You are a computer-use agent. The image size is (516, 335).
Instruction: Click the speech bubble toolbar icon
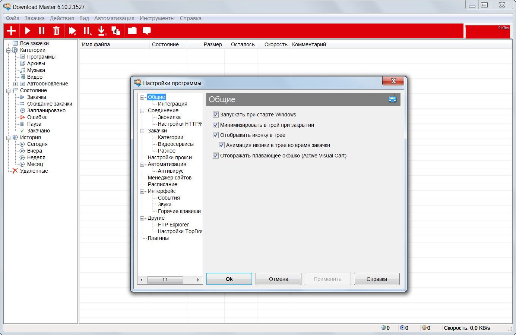pos(147,31)
